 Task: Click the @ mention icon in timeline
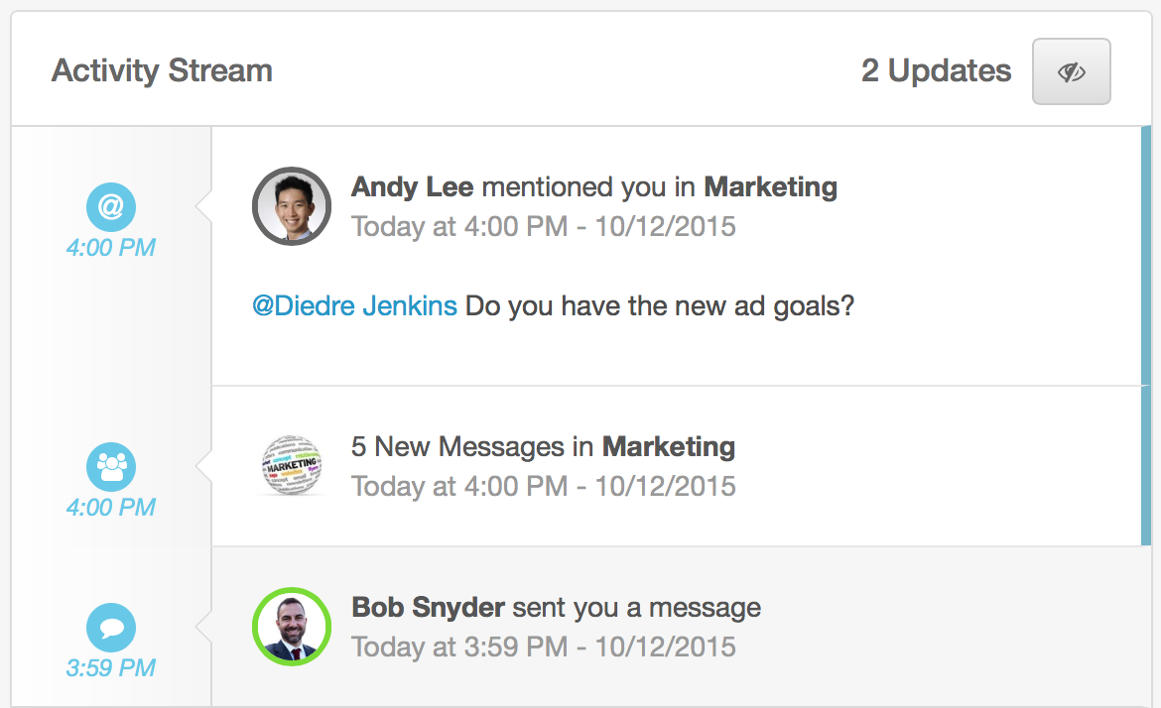coord(111,208)
